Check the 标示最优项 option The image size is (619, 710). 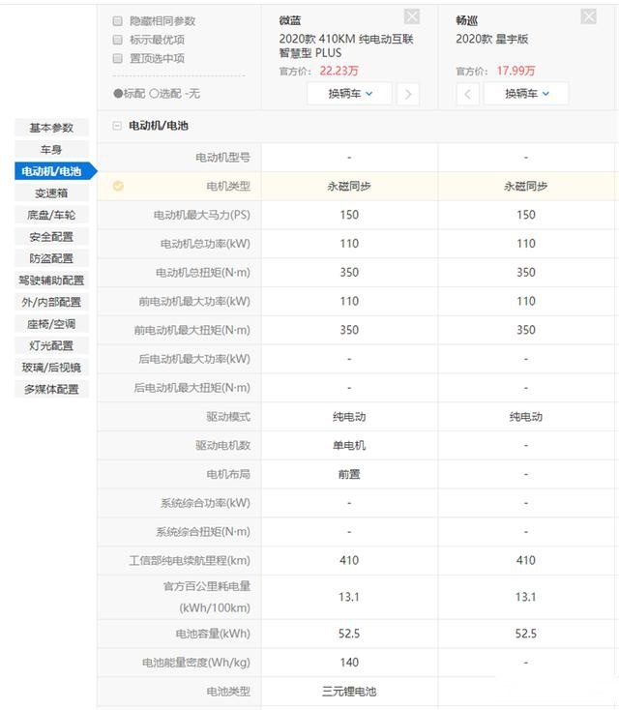point(118,40)
